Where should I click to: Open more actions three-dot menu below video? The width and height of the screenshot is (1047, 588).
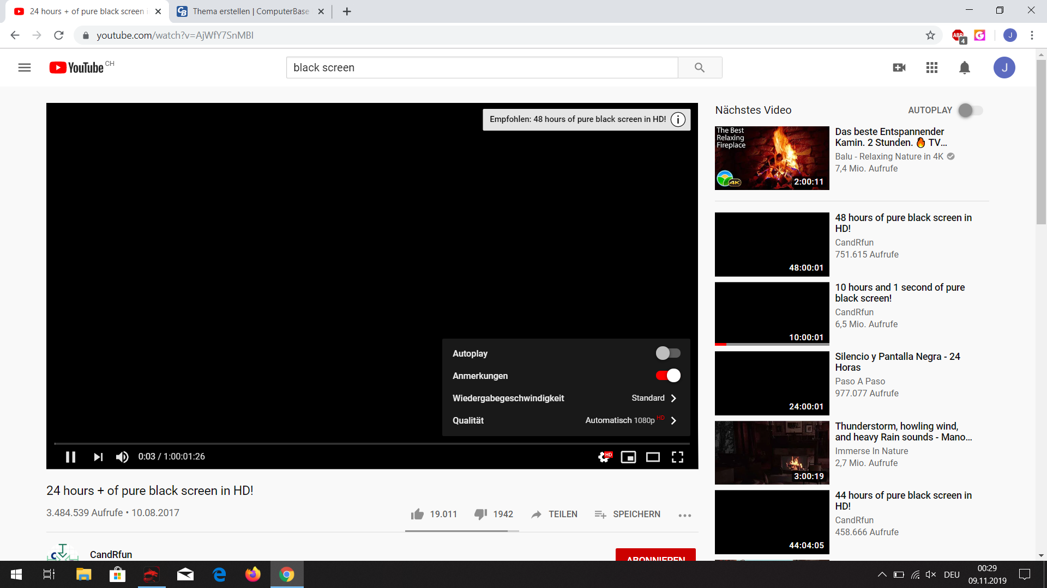(684, 515)
